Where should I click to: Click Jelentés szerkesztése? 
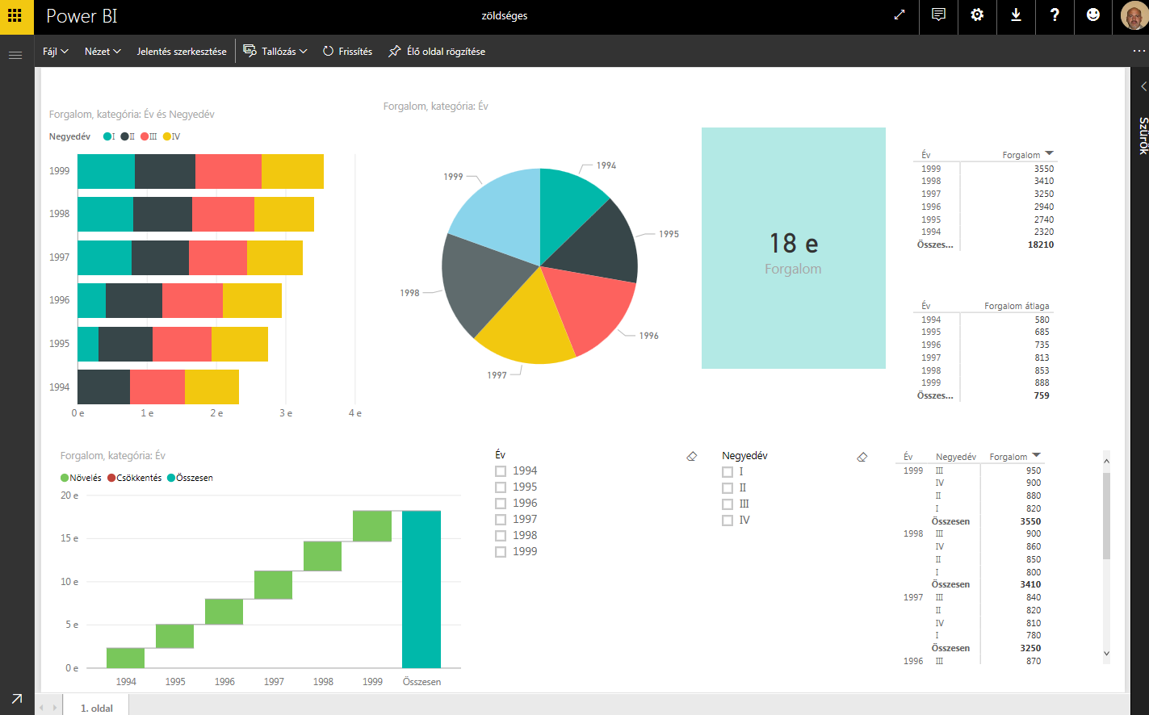[x=182, y=51]
